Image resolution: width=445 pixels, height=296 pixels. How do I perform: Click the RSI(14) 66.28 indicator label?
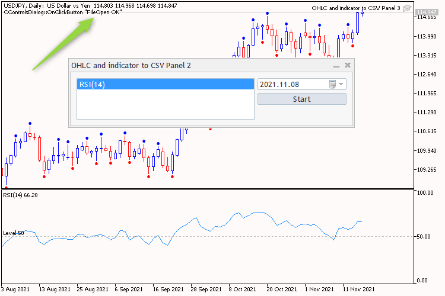20,195
